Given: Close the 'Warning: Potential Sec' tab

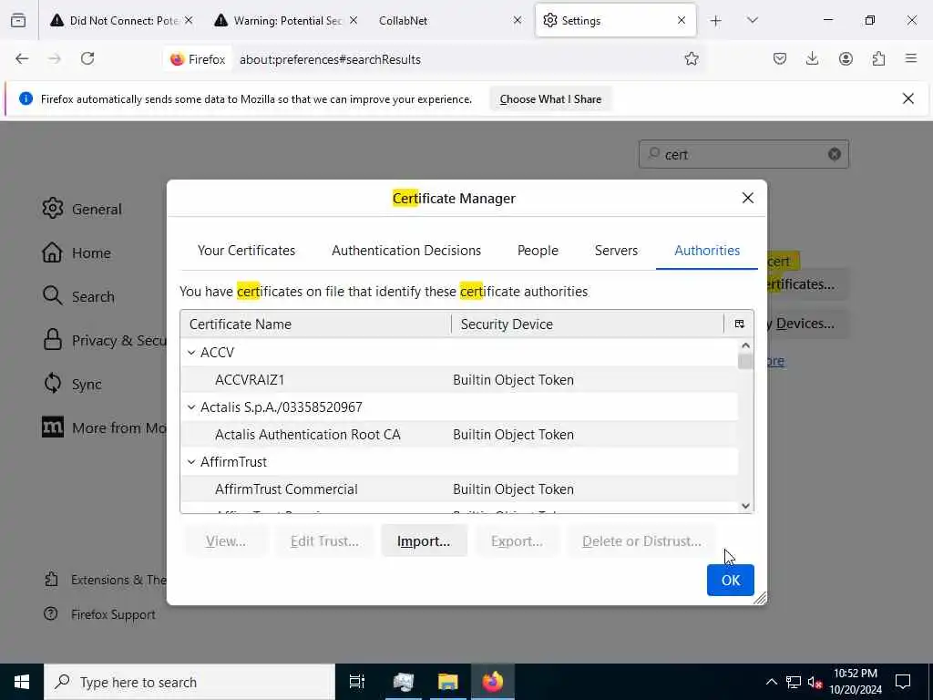Looking at the screenshot, I should pos(354,21).
